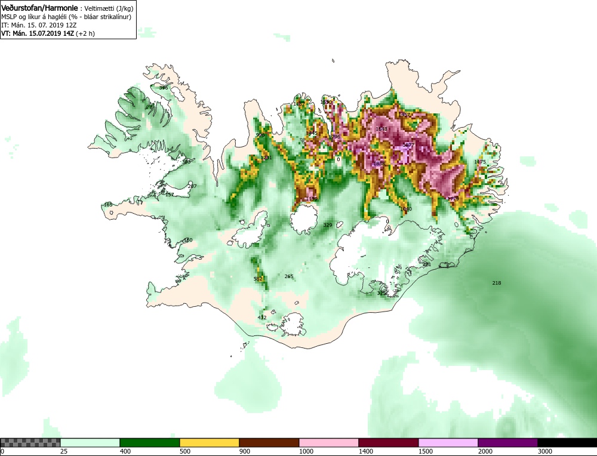Click the map value '329'

point(327,225)
